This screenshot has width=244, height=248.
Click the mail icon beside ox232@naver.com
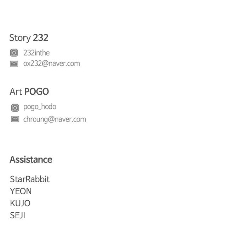point(14,64)
